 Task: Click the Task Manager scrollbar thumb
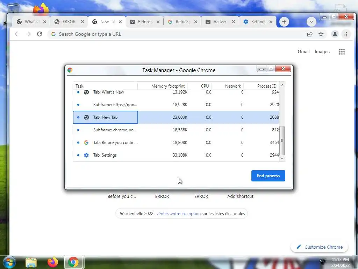point(282,140)
